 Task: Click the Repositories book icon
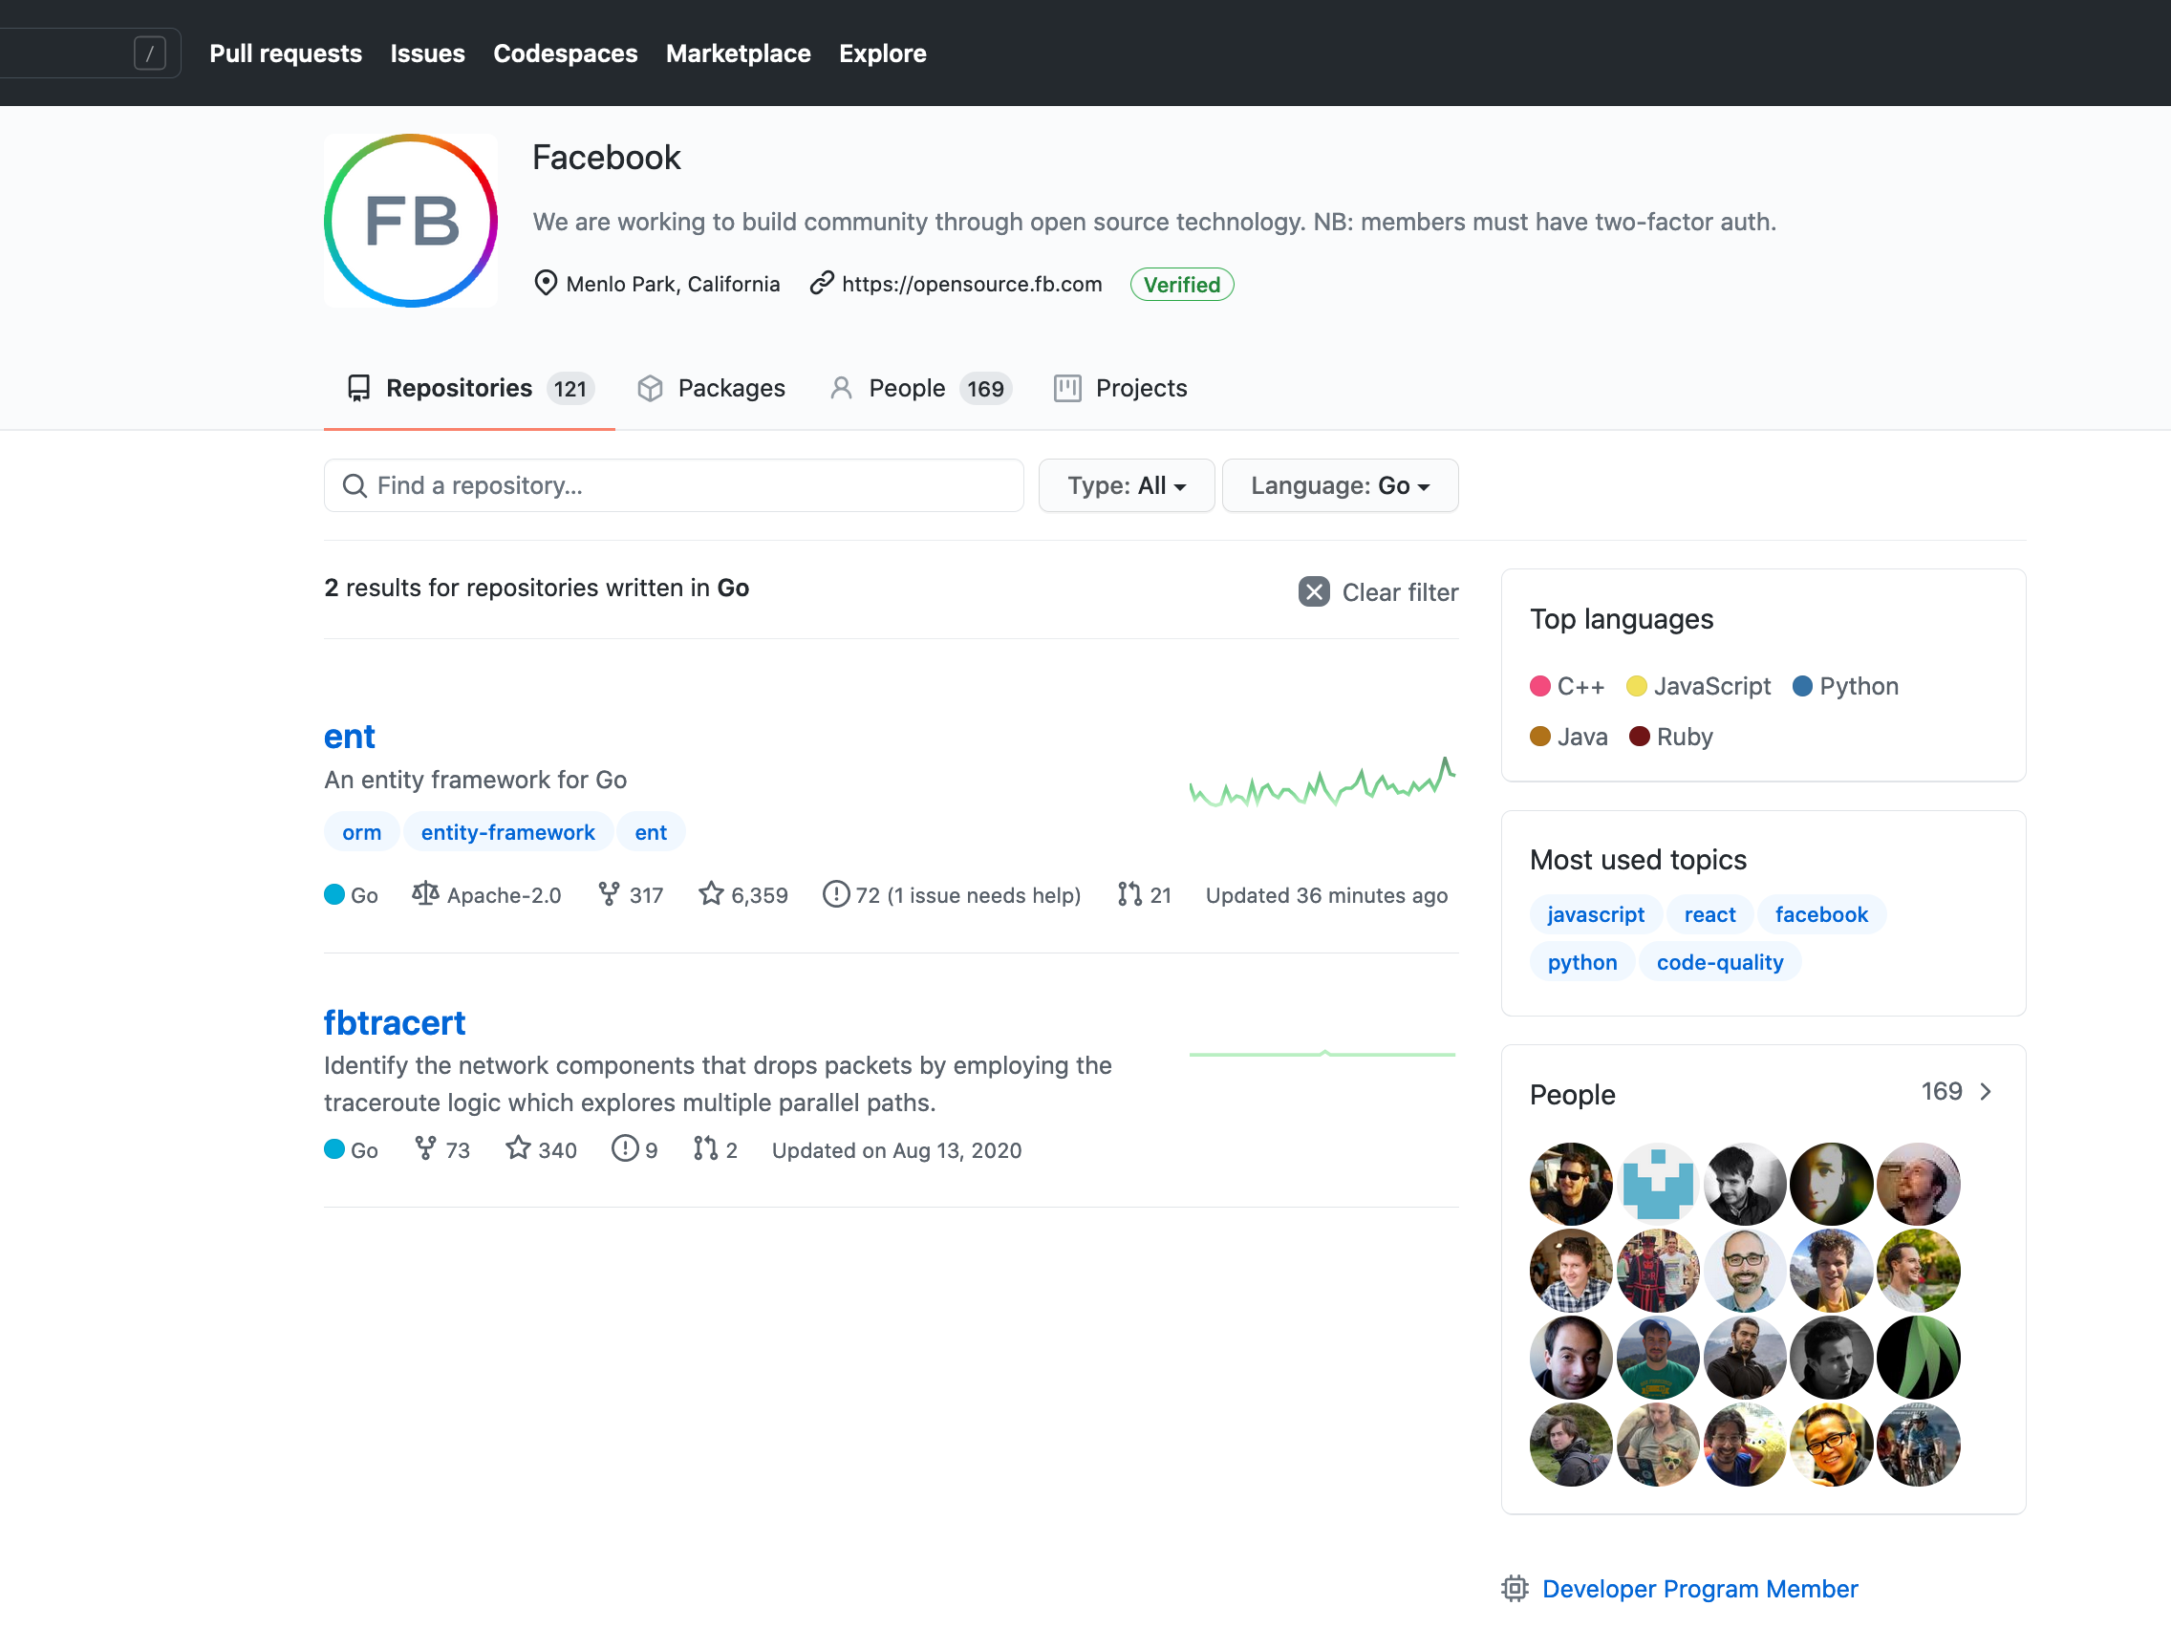[359, 388]
